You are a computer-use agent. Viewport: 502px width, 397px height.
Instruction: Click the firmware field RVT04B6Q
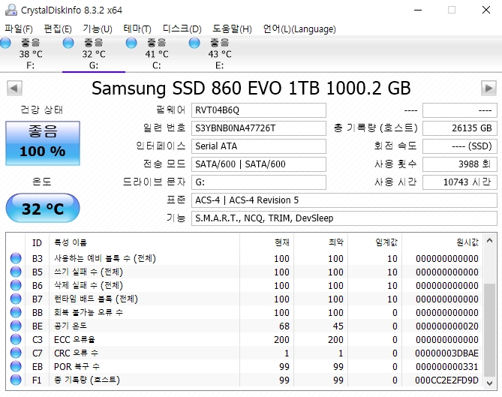(259, 110)
